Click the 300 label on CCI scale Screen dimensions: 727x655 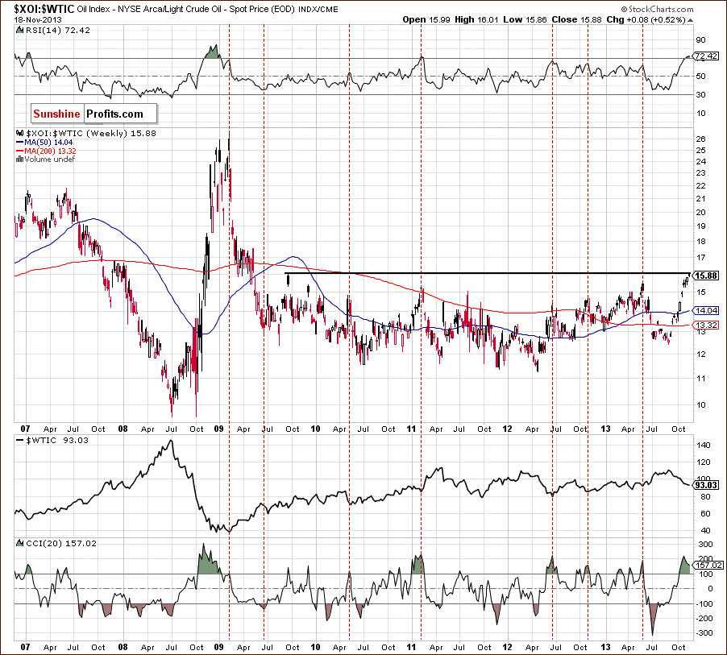705,545
